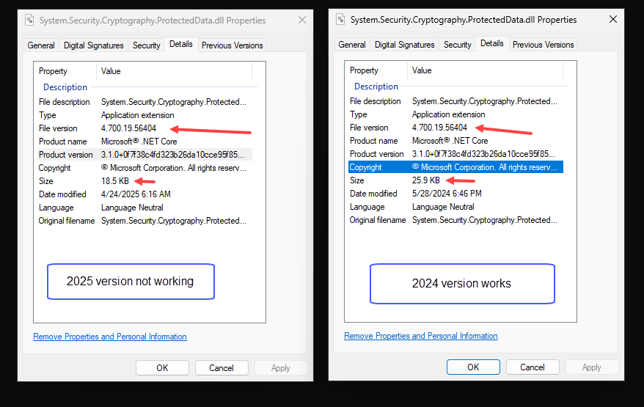Click file icon in right dialog's title bar
644x407 pixels.
pos(341,20)
